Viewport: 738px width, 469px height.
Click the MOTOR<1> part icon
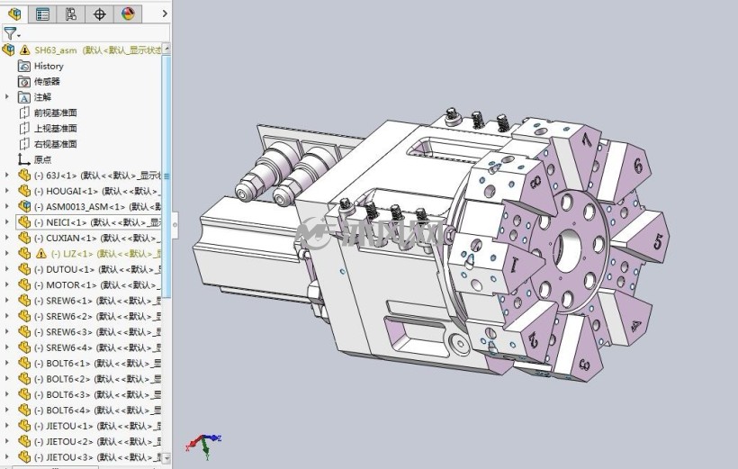point(24,284)
